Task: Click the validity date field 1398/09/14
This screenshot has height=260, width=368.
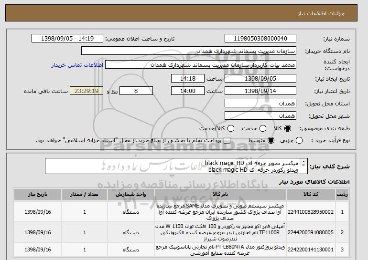Action: [260, 91]
